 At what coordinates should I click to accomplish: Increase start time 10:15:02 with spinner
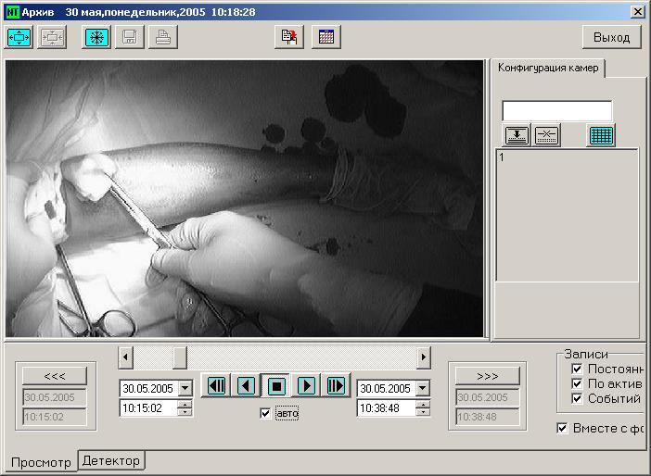[185, 404]
